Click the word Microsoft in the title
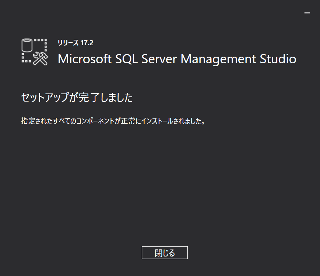 pos(84,59)
